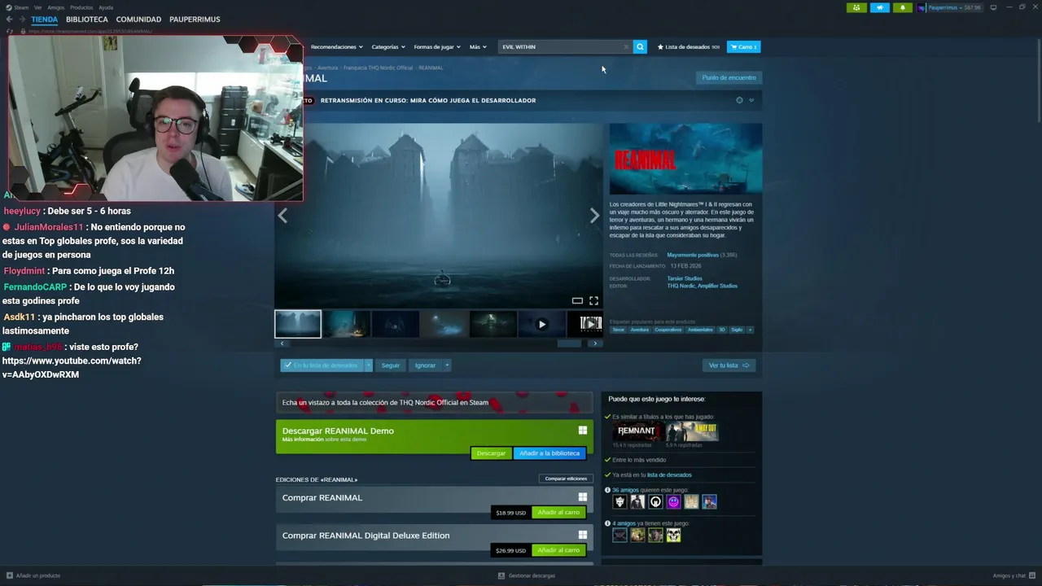Click Comparar ediciones button
Viewport: 1042px width, 586px height.
click(566, 479)
